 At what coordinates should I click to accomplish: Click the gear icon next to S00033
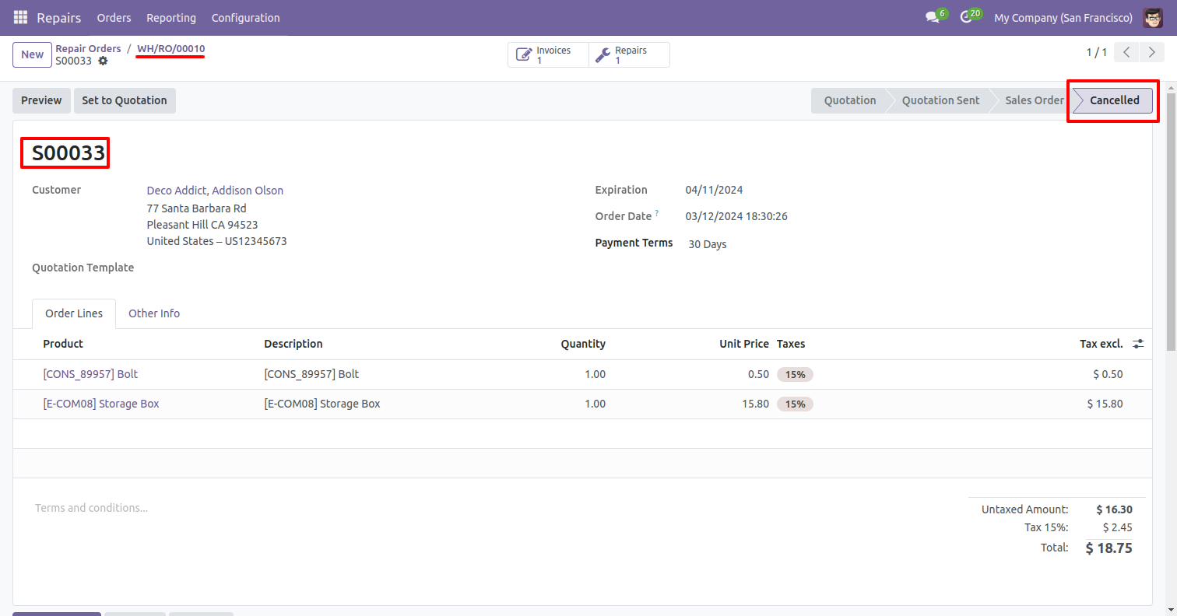(103, 61)
